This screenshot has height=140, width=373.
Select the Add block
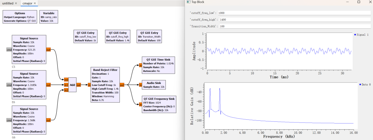[73, 85]
